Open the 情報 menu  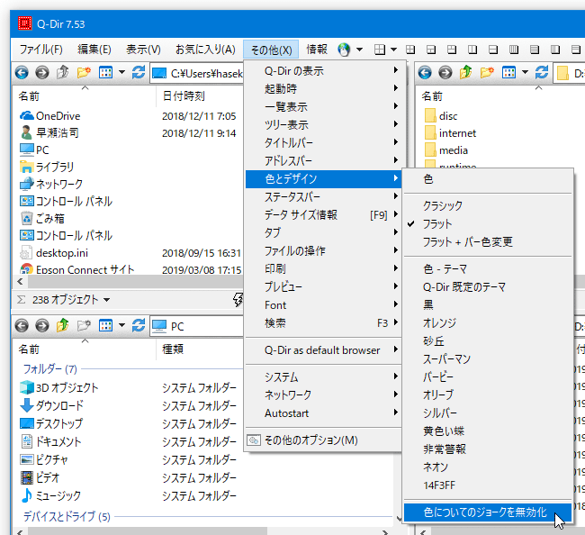(317, 50)
